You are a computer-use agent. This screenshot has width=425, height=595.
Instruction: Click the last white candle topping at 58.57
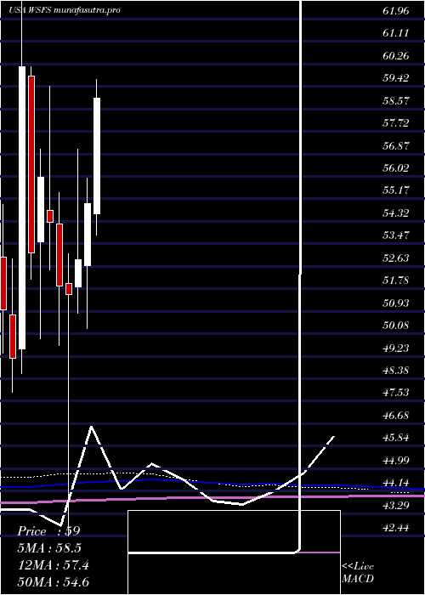point(97,156)
